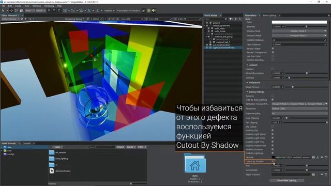Click the Import button in Asset Browser

[121, 147]
